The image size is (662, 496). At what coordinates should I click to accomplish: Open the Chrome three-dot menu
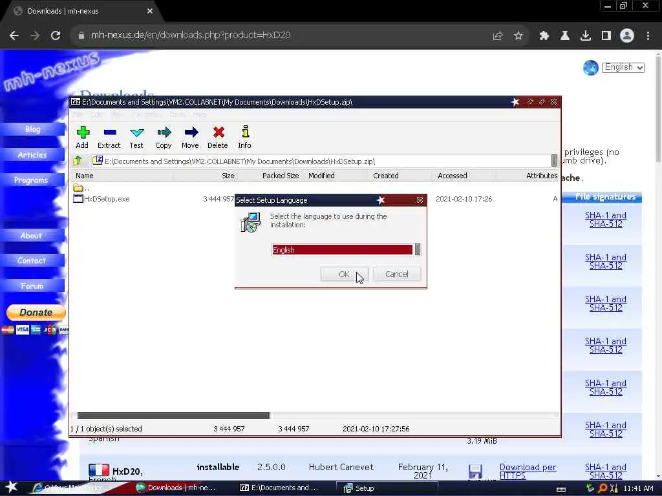[648, 36]
